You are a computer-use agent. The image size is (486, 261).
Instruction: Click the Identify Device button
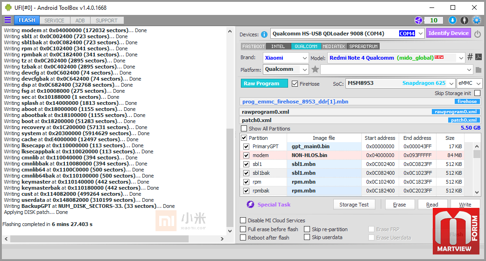448,33
